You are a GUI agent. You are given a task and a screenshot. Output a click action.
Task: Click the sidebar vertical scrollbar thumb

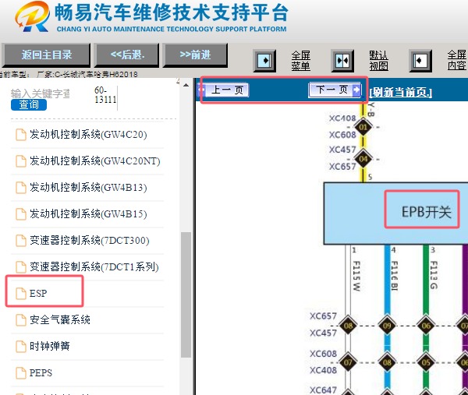tap(186, 294)
